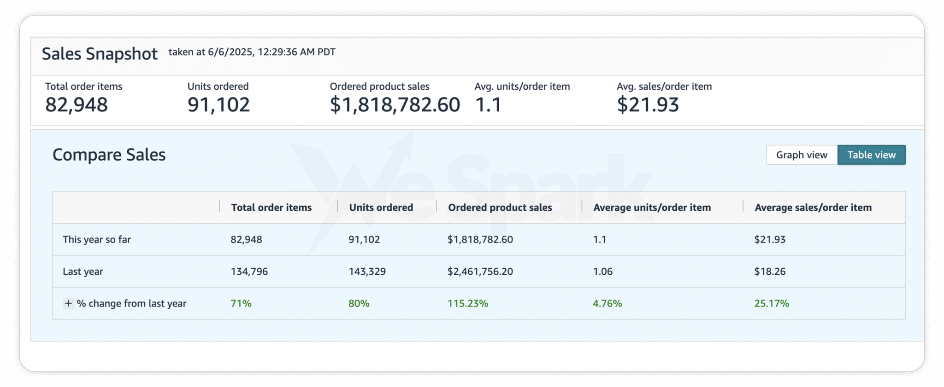
Task: Switch to Graph view
Action: click(802, 155)
